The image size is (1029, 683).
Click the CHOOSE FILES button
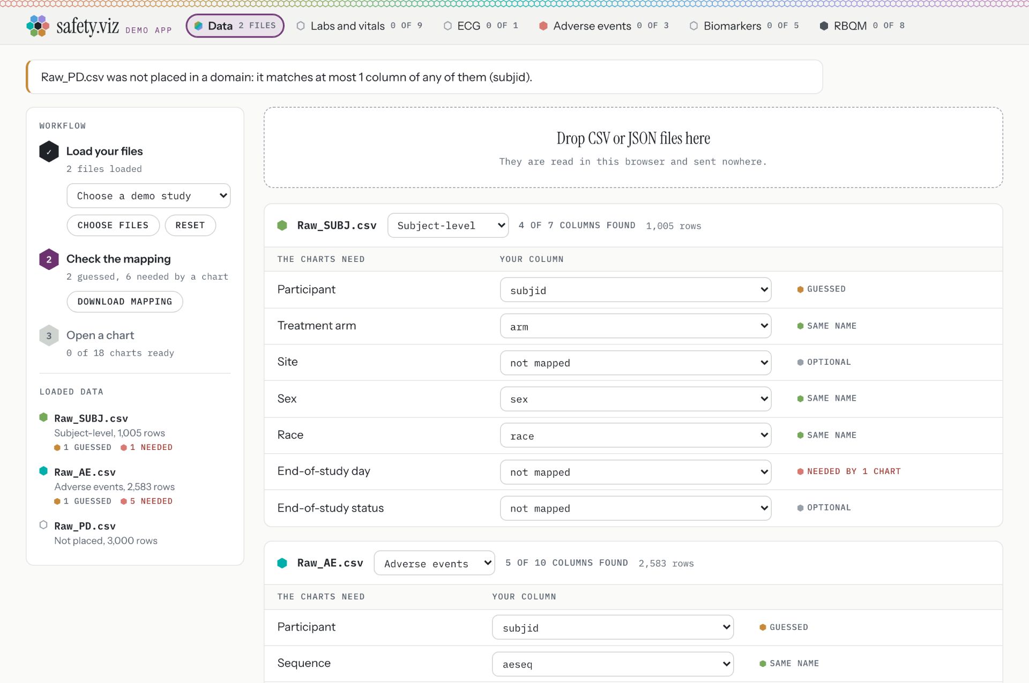[113, 226]
